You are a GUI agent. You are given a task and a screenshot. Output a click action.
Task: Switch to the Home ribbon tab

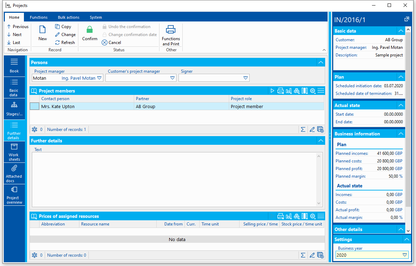[14, 17]
